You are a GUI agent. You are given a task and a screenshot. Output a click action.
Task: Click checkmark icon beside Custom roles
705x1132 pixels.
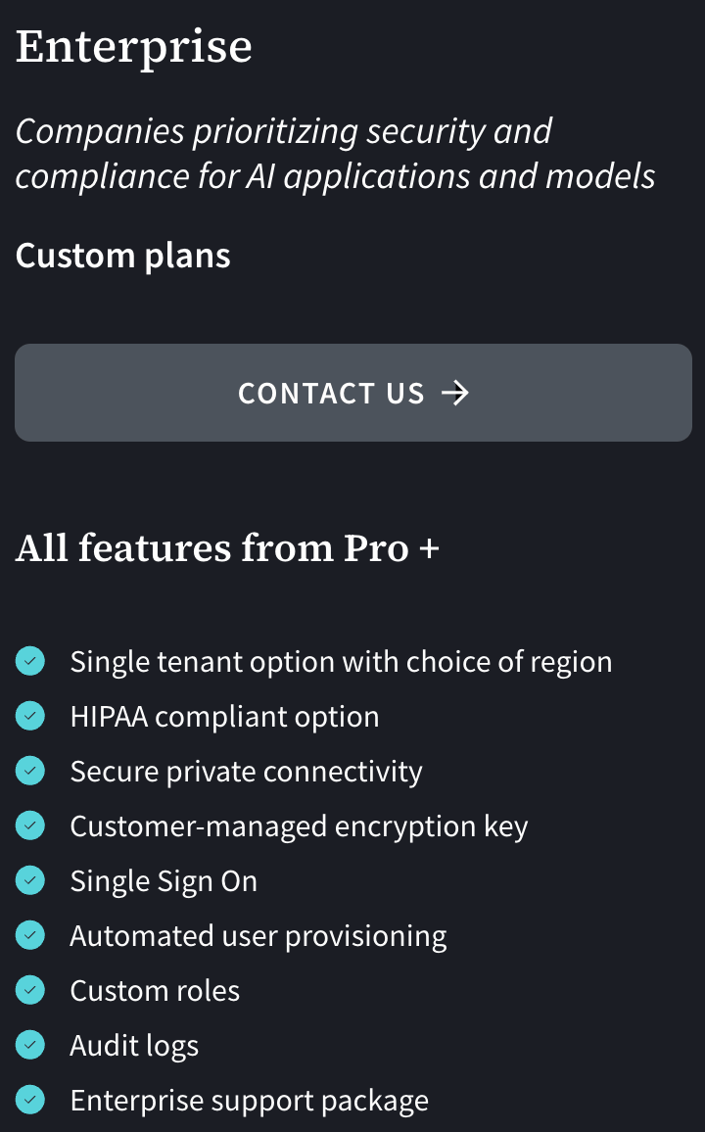[30, 991]
